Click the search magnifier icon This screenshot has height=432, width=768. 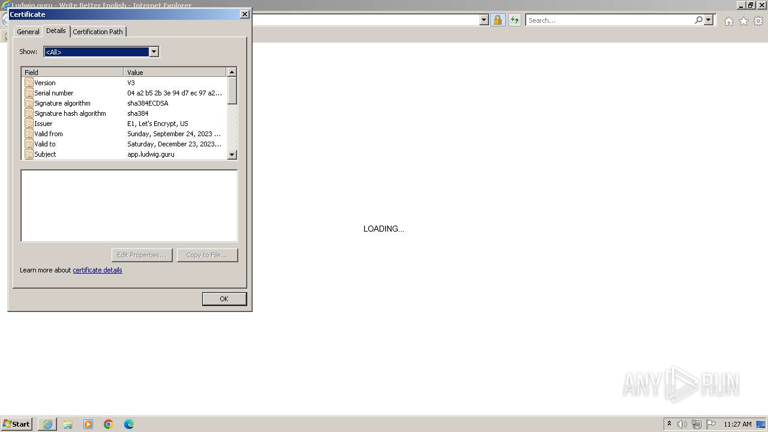pyautogui.click(x=698, y=20)
